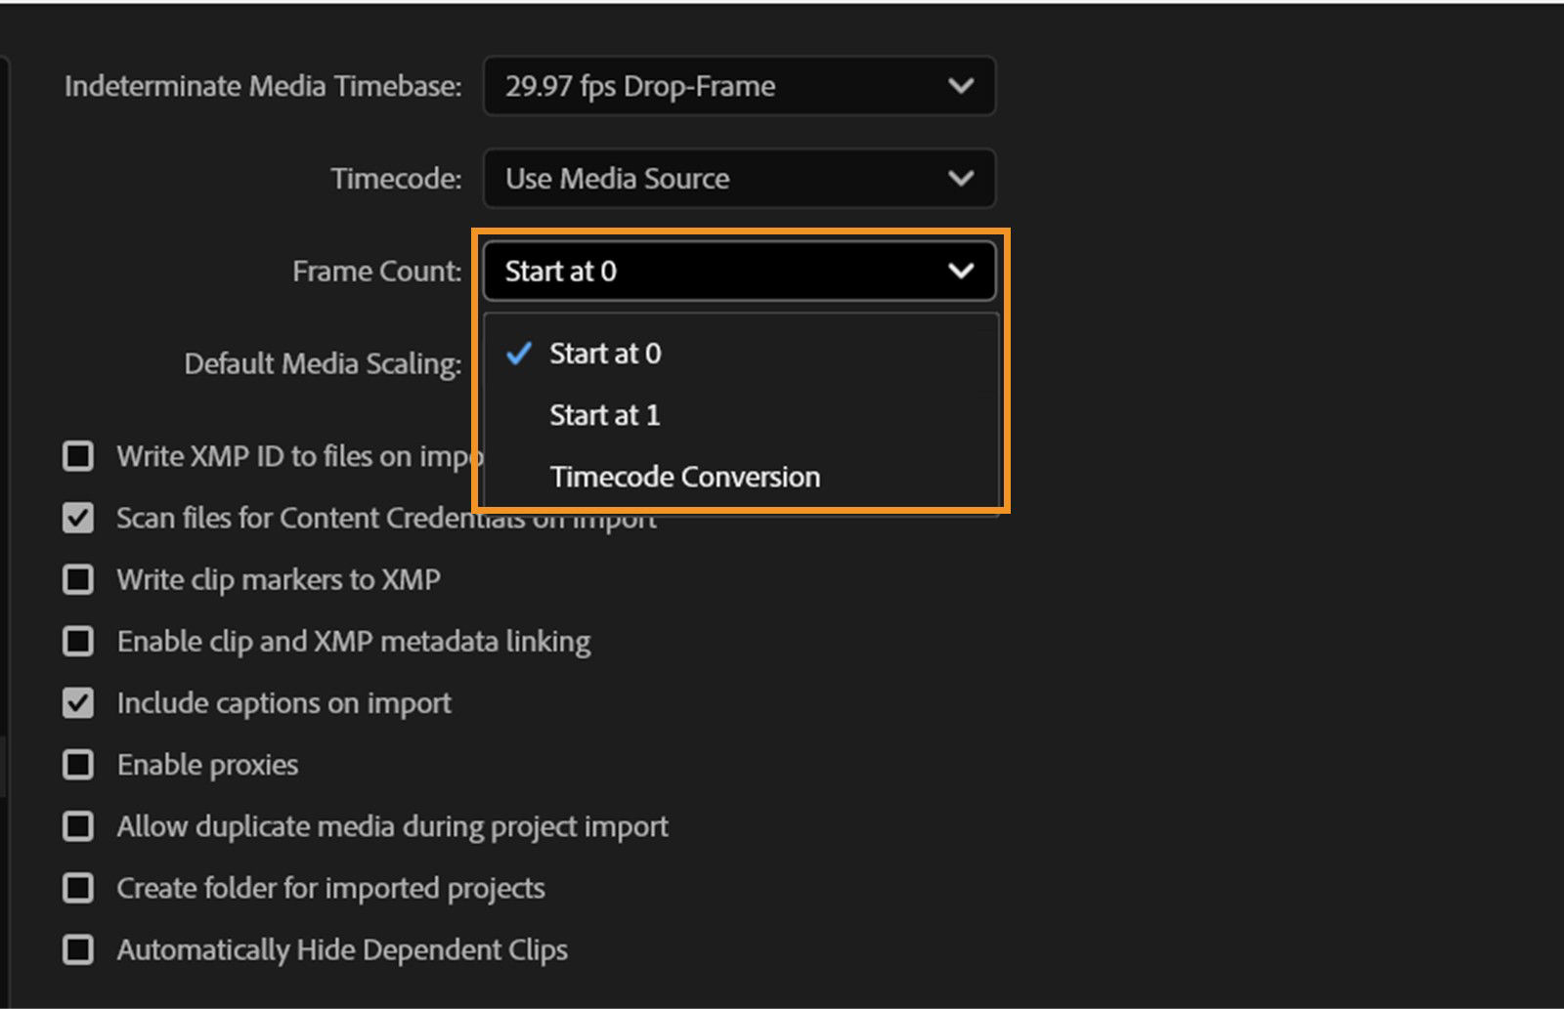This screenshot has width=1564, height=1009.
Task: Click the chevron on the Frame Count dropdown
Action: point(960,272)
